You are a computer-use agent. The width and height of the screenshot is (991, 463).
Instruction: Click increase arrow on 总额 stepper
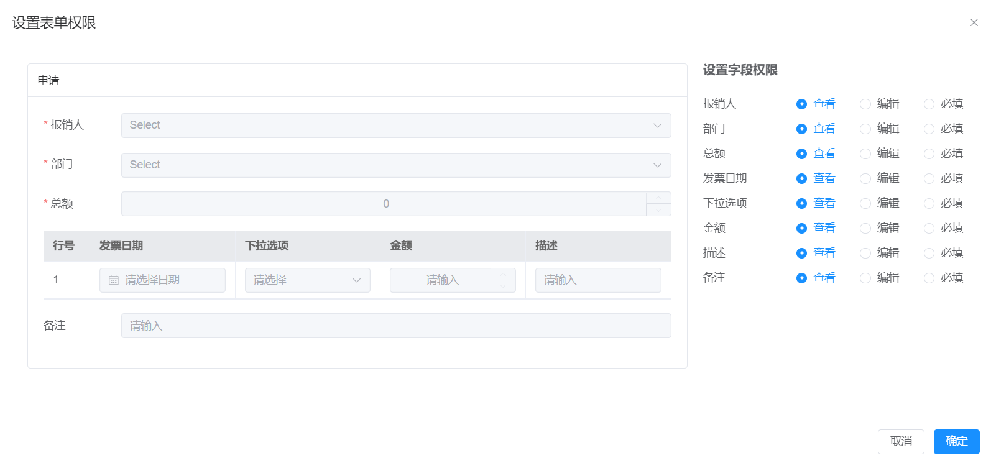tap(658, 198)
